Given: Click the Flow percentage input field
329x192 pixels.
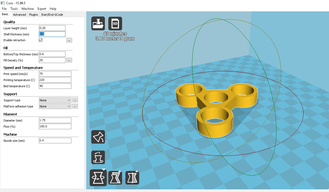Looking at the screenshot, I should coord(55,126).
